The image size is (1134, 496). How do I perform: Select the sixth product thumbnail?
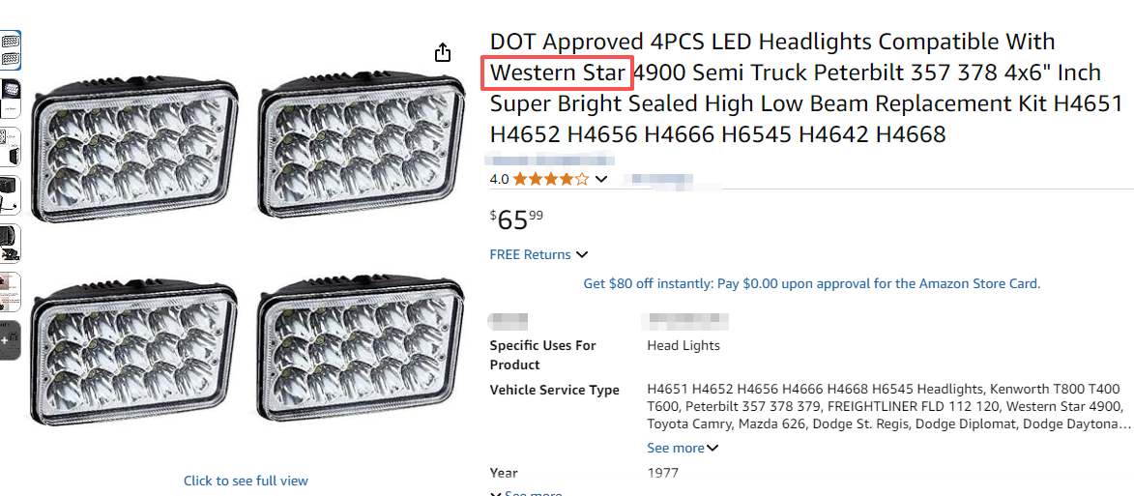[10, 292]
